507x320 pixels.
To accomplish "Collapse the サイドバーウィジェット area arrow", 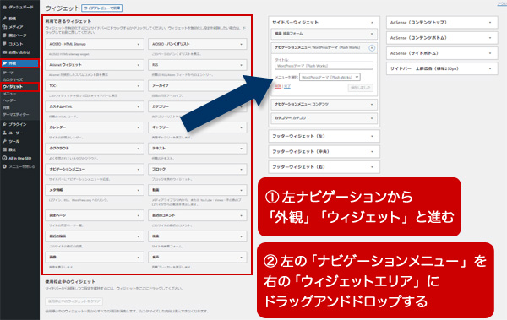I will (x=372, y=23).
